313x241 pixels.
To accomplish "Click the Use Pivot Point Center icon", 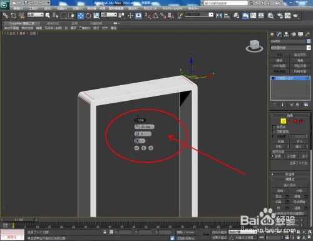I will [x=121, y=16].
